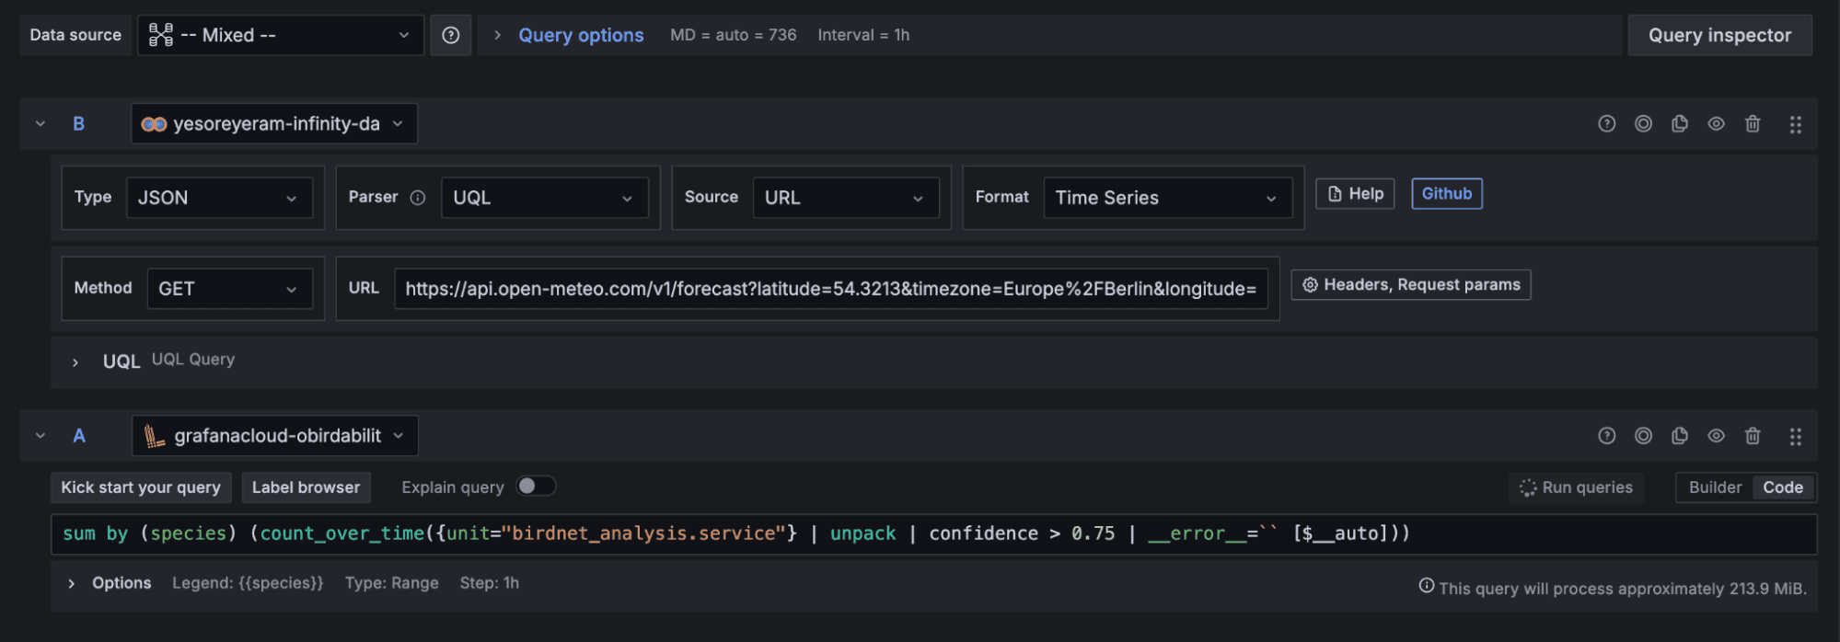Delete query B with trash icon
Screen dimensions: 1840x642
pyautogui.click(x=1753, y=124)
